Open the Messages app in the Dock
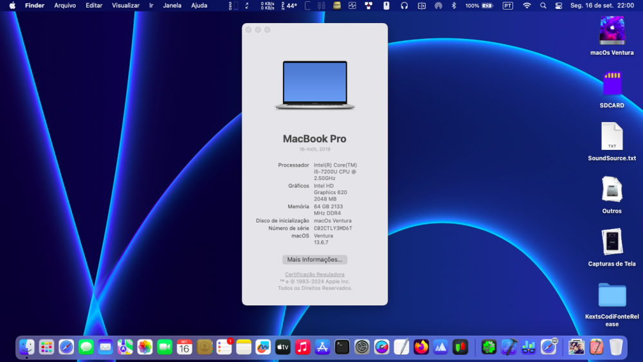Image resolution: width=643 pixels, height=362 pixels. click(86, 347)
